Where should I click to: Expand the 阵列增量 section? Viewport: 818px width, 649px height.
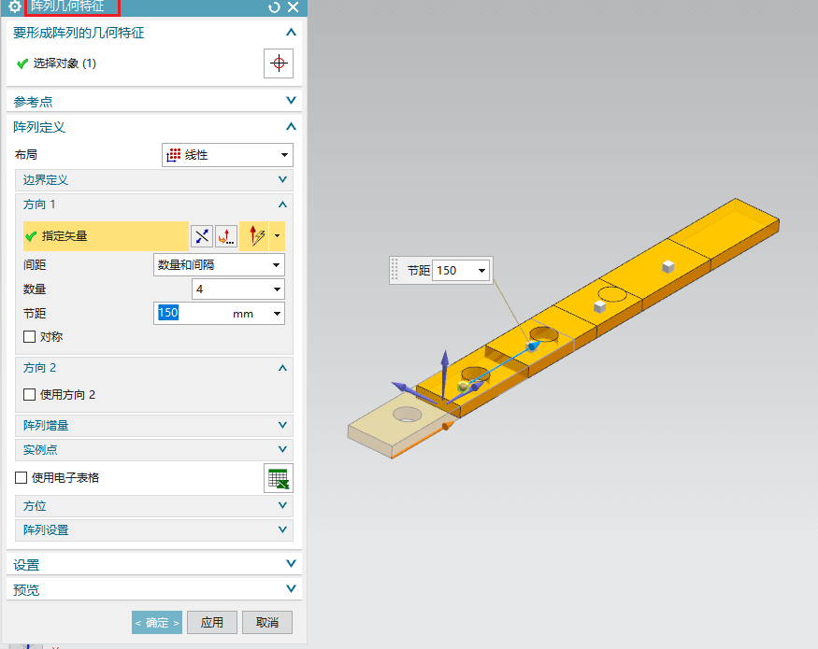pos(282,425)
